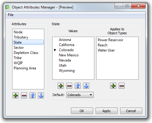Move Colorado value up in list

tap(78, 86)
